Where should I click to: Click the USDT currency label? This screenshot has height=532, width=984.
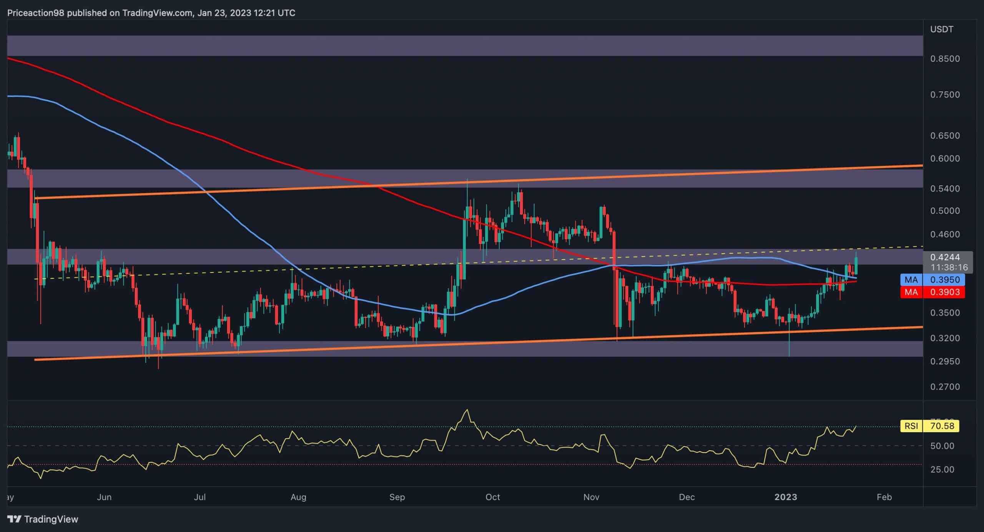coord(941,29)
